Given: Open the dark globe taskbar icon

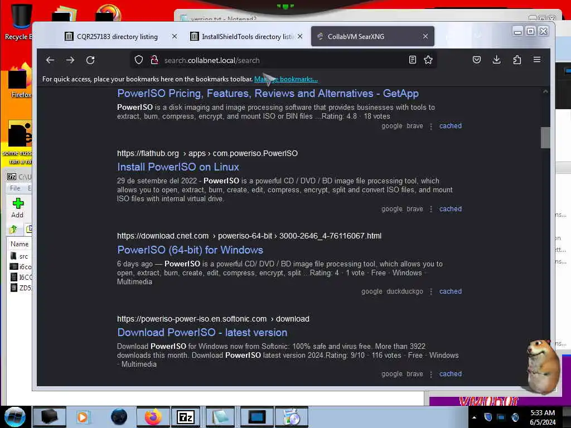Looking at the screenshot, I should click(119, 417).
